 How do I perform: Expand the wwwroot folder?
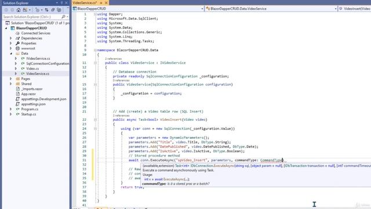pyautogui.click(x=10, y=48)
